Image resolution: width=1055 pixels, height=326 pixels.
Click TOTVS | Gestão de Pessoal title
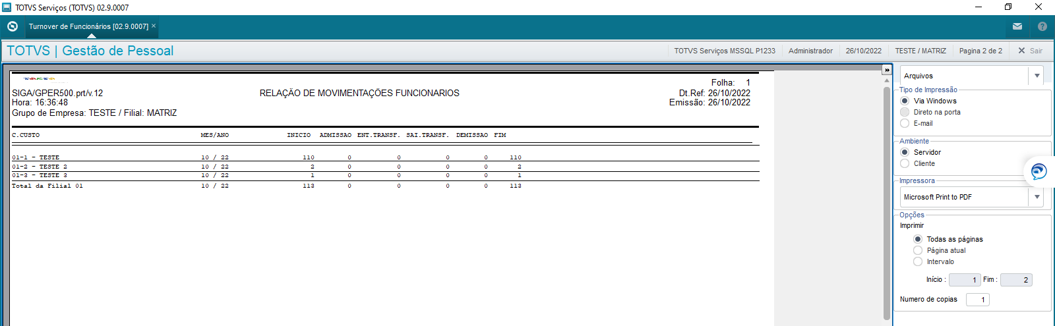pyautogui.click(x=90, y=51)
